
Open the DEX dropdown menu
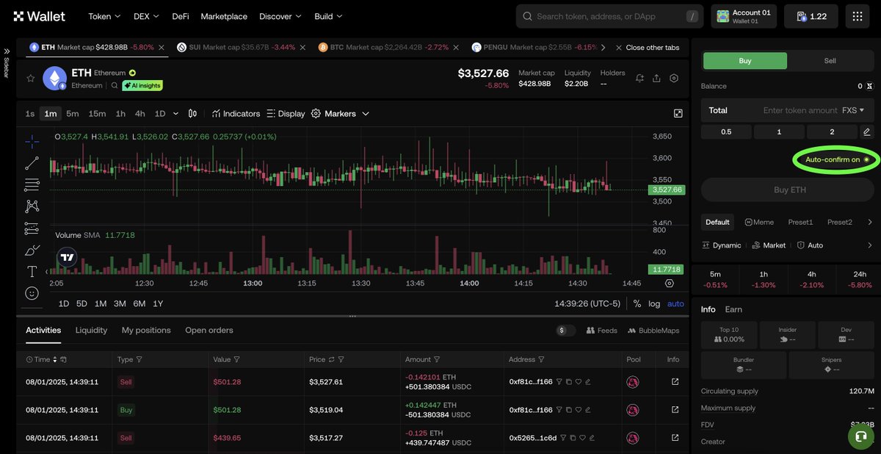tap(145, 16)
